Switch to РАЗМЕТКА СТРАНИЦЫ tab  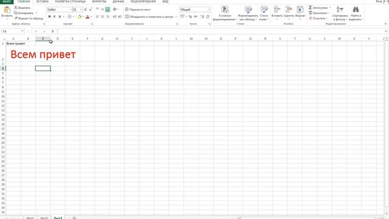pos(71,1)
